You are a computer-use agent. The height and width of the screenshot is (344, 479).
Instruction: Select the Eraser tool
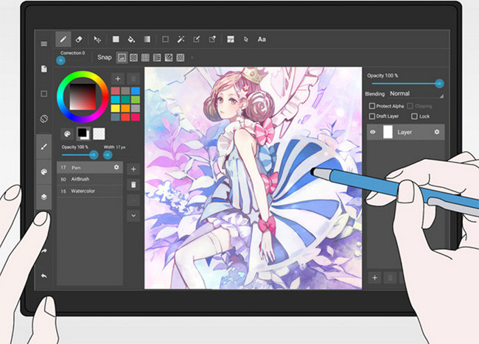(x=79, y=39)
